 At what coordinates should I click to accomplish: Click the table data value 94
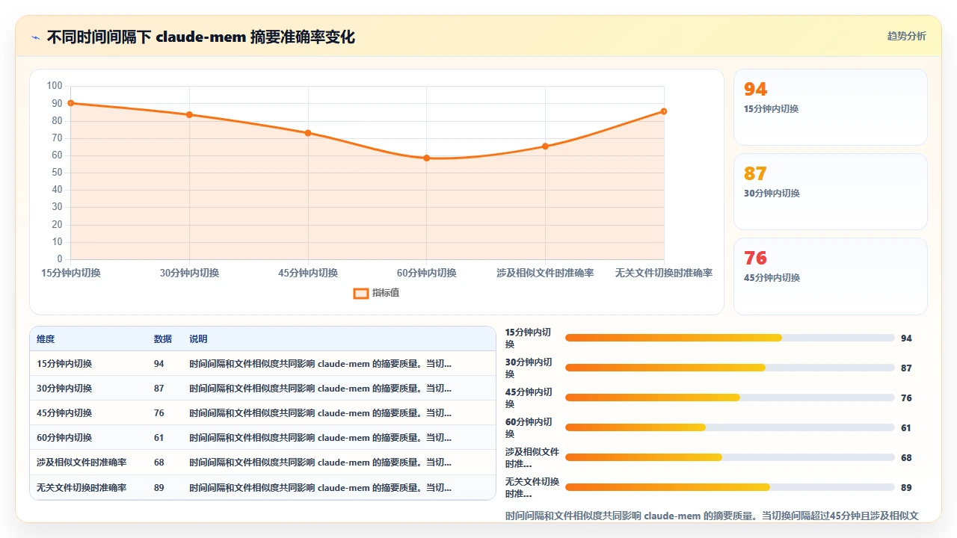click(159, 364)
